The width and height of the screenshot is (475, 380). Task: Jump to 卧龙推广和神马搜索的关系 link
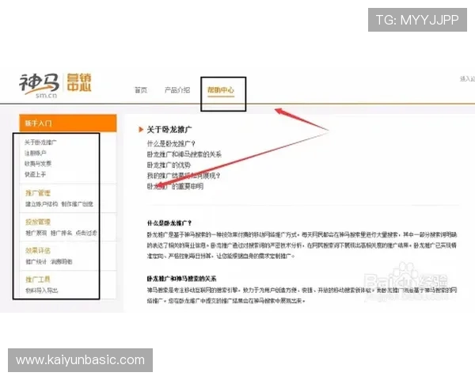pyautogui.click(x=184, y=154)
